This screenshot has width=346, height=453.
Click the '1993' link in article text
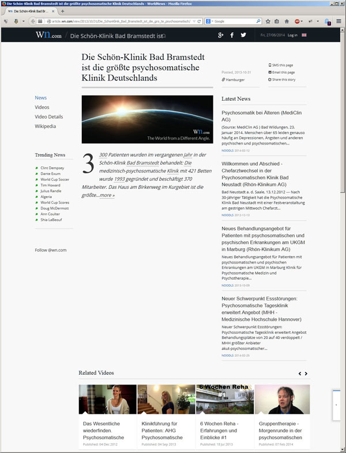119,179
